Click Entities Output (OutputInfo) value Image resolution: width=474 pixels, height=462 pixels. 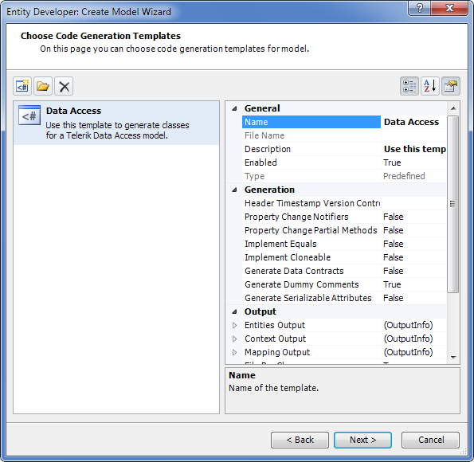[x=413, y=325]
